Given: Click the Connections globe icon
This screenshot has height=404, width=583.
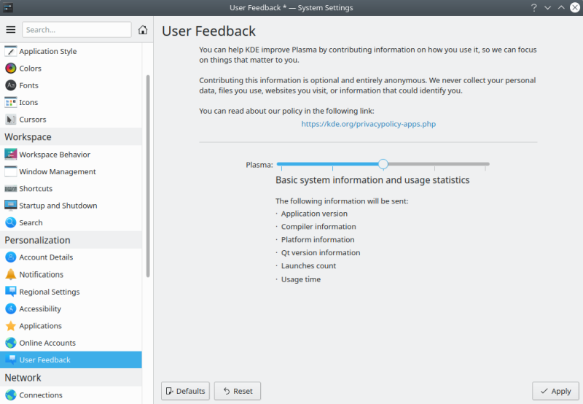Looking at the screenshot, I should [10, 395].
